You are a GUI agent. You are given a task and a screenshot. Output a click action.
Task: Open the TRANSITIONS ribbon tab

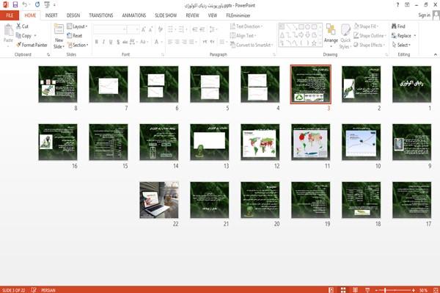coord(101,15)
